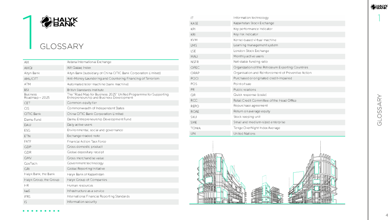The image size is (391, 220).
Task: Select 'Commonwealth of Independent States'
Action: pyautogui.click(x=95, y=108)
